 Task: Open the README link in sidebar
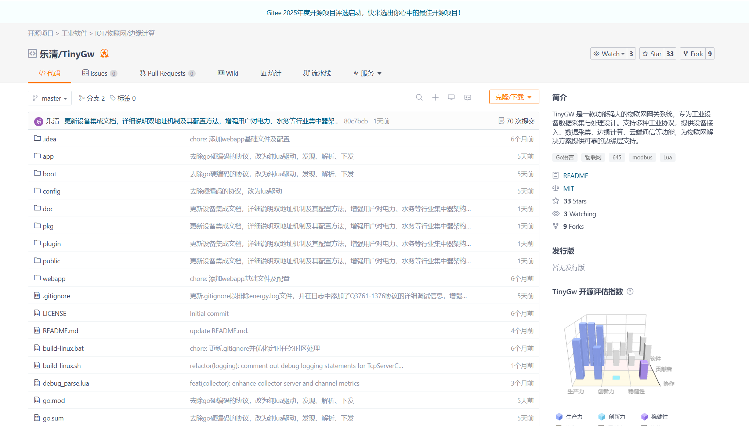[575, 176]
